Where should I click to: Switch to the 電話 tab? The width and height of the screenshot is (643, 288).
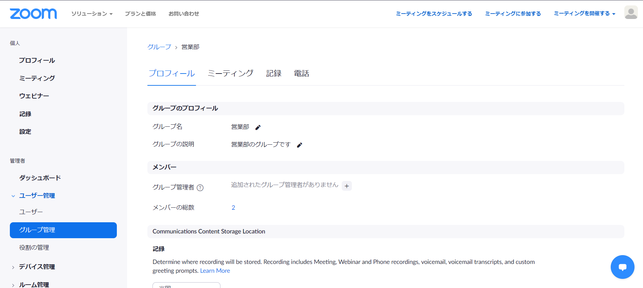(301, 74)
